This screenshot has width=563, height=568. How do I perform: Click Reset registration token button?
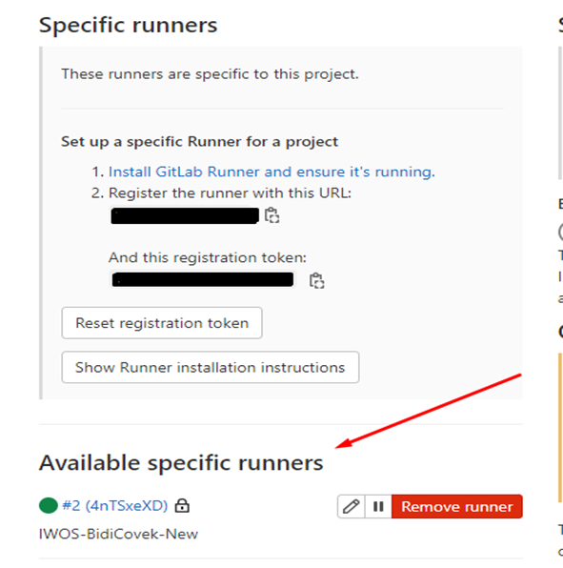(162, 323)
